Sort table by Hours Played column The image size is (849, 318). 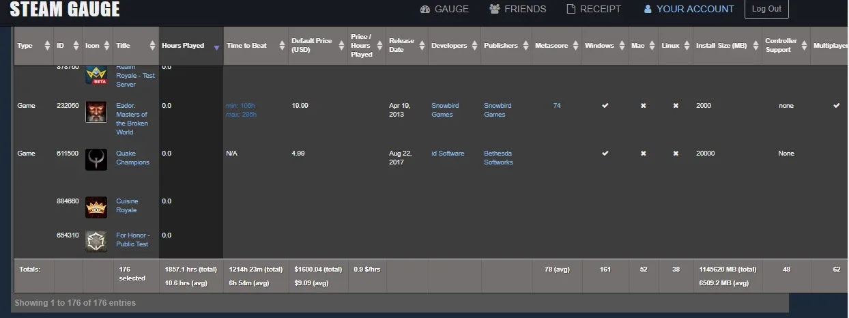click(x=191, y=46)
